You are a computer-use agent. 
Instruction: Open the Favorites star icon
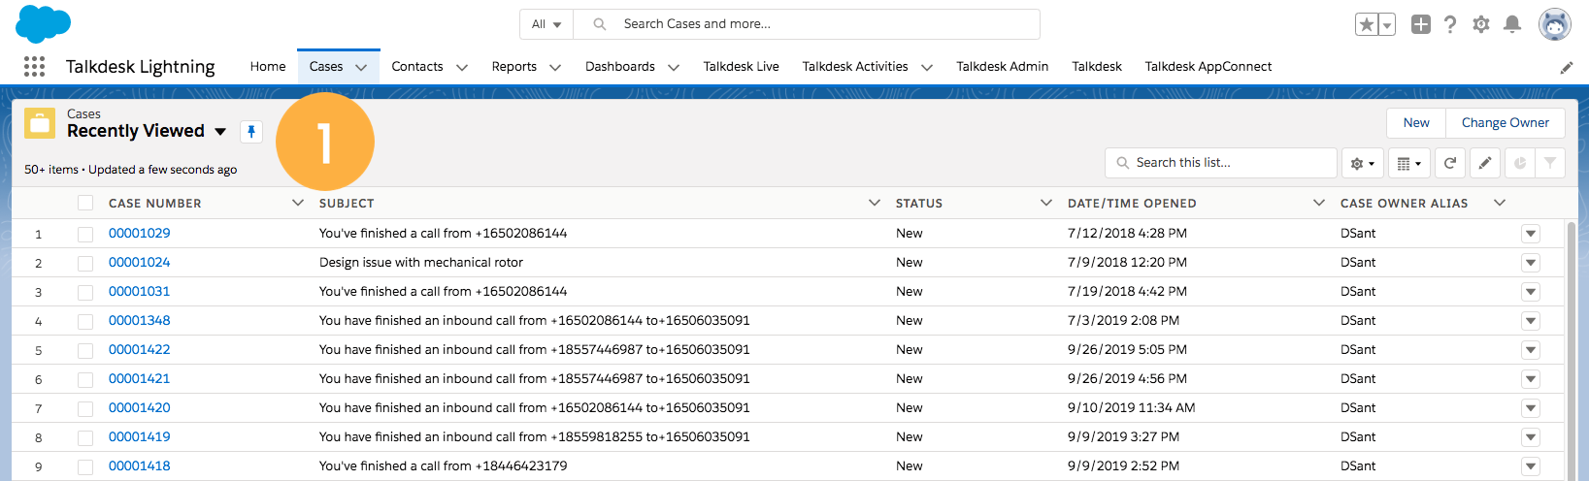tap(1366, 24)
